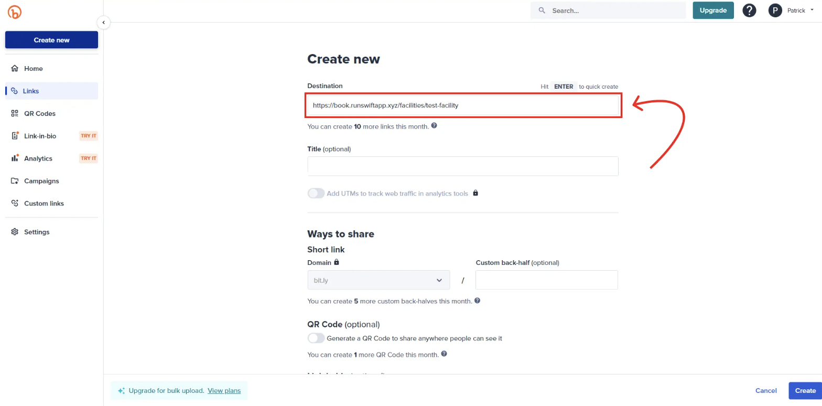This screenshot has width=822, height=406.
Task: Open Campaigns from the sidebar
Action: pyautogui.click(x=41, y=181)
